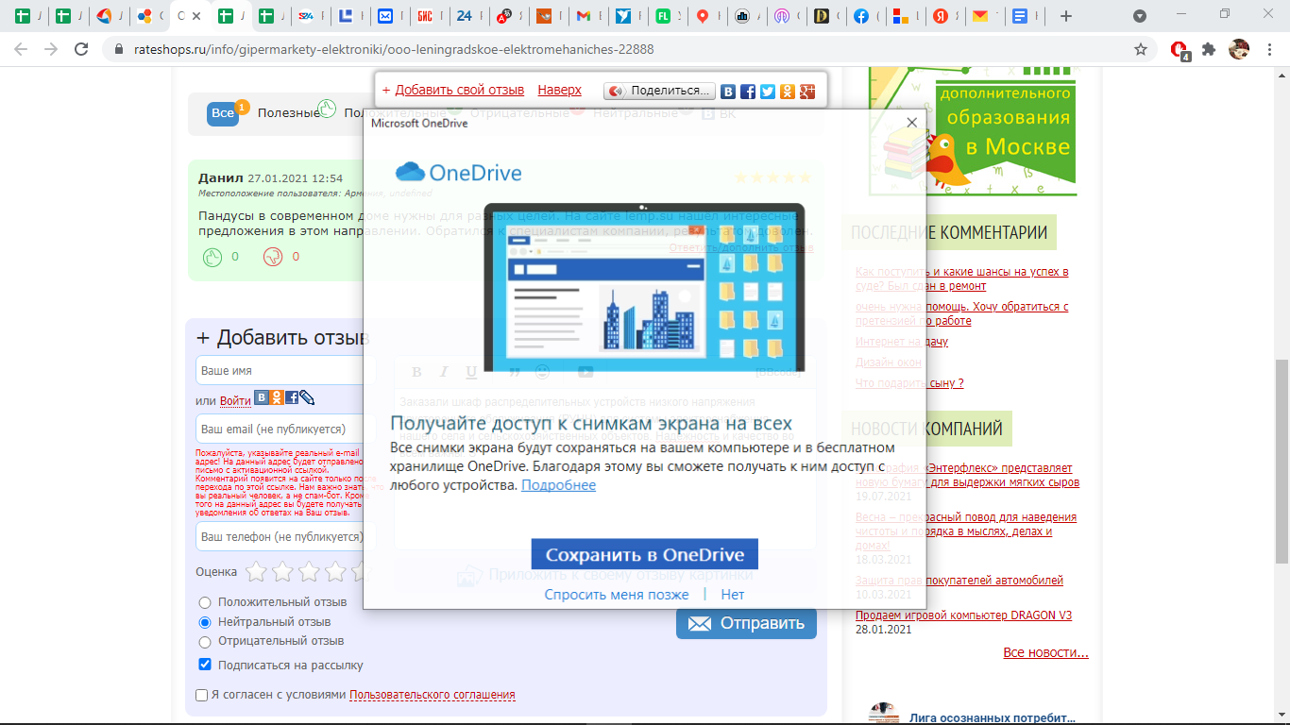This screenshot has width=1290, height=725.
Task: Click Сохранить в OneDrive button
Action: (x=645, y=555)
